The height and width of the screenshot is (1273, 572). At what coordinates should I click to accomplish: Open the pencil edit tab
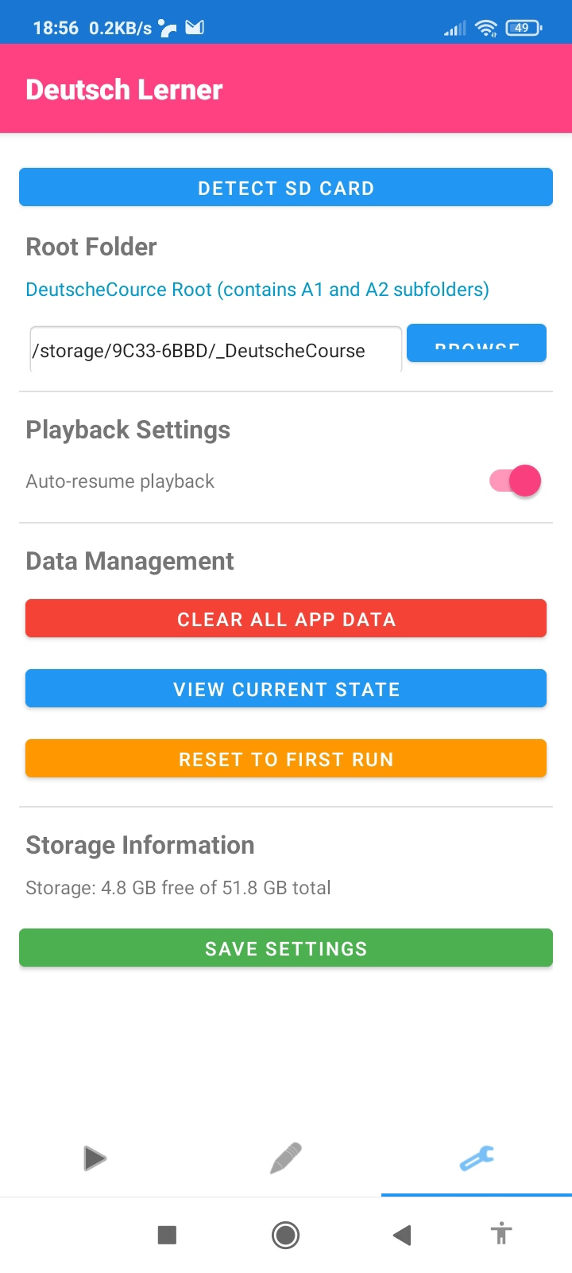point(286,1158)
